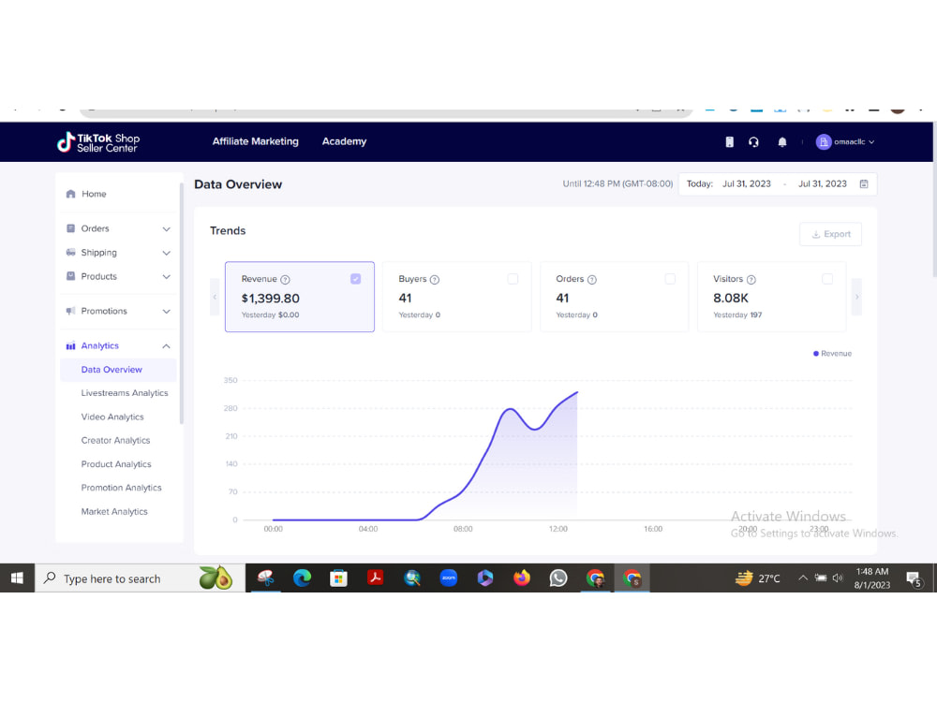Go to Home in sidebar
The height and width of the screenshot is (702, 937).
[x=94, y=194]
